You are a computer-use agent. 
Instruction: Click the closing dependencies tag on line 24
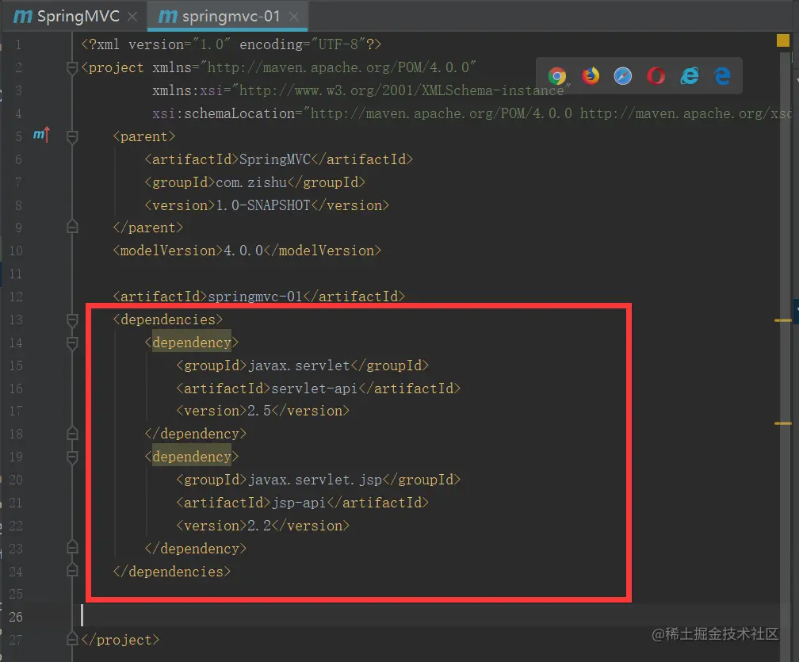[x=172, y=572]
